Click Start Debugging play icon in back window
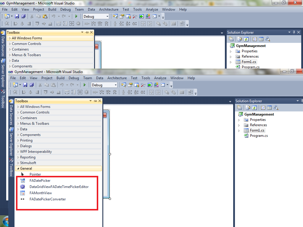 76,17
